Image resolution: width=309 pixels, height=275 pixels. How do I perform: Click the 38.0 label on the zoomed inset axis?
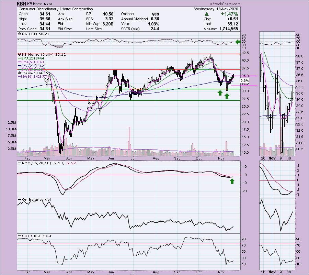tap(299, 56)
